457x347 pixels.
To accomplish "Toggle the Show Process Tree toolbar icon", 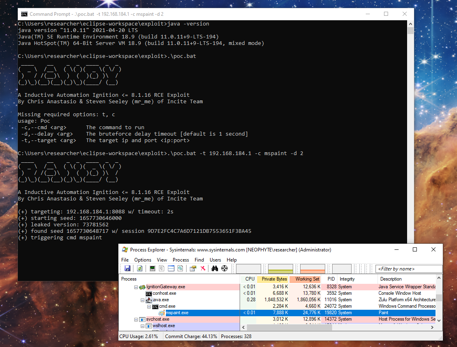I will pos(162,268).
